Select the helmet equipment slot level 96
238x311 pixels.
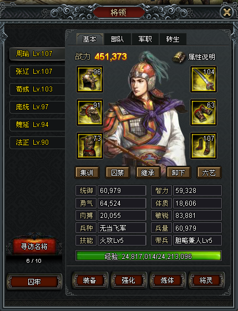coord(90,79)
